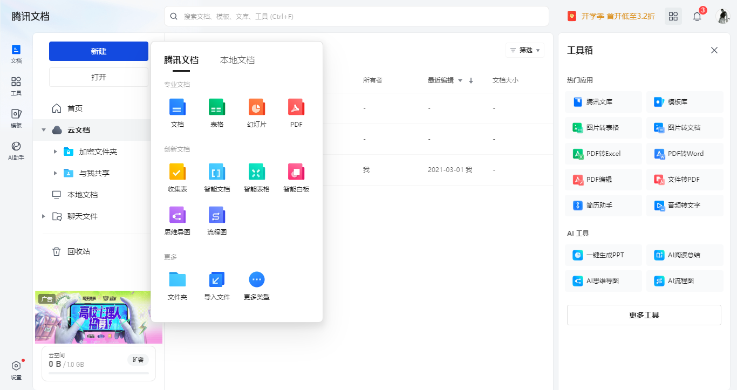Click the 扩容 storage upgrade button
Screen dimensions: 737x390
pos(138,359)
